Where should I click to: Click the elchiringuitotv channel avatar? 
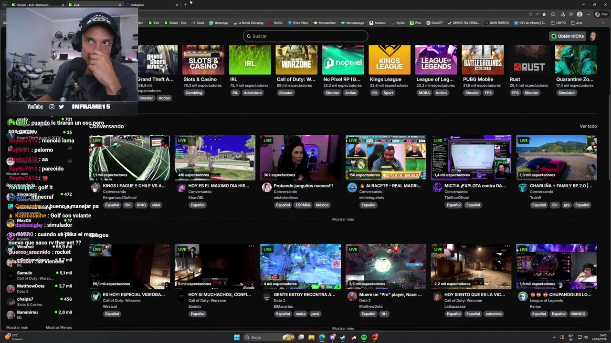pyautogui.click(x=352, y=188)
